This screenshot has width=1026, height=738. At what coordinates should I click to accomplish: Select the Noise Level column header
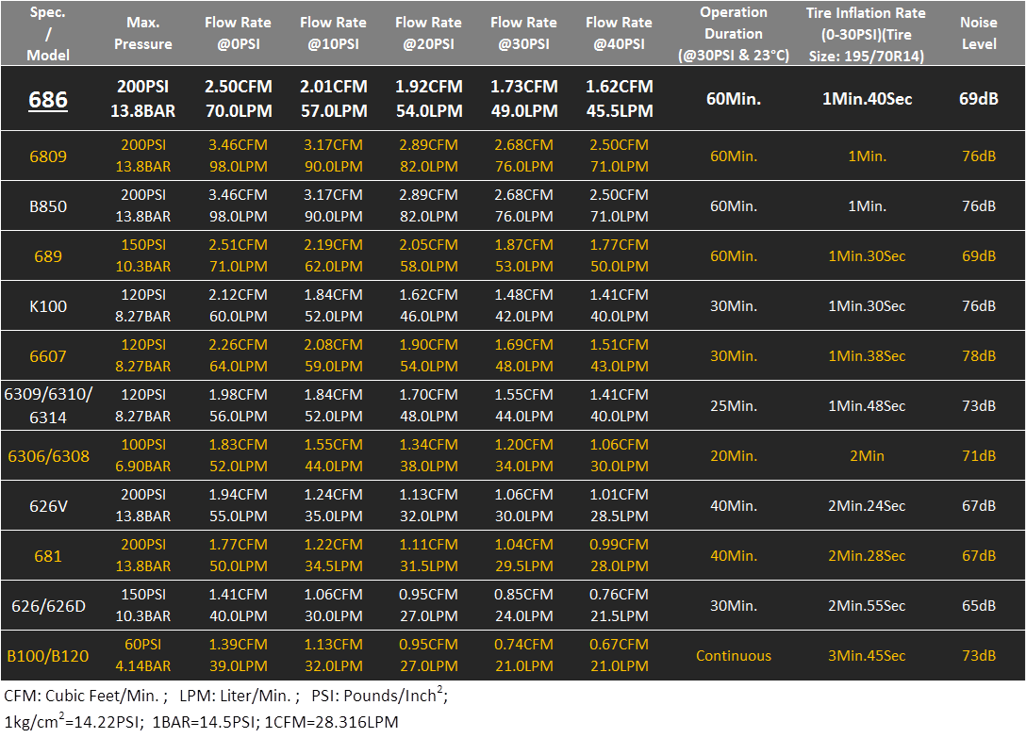[978, 33]
